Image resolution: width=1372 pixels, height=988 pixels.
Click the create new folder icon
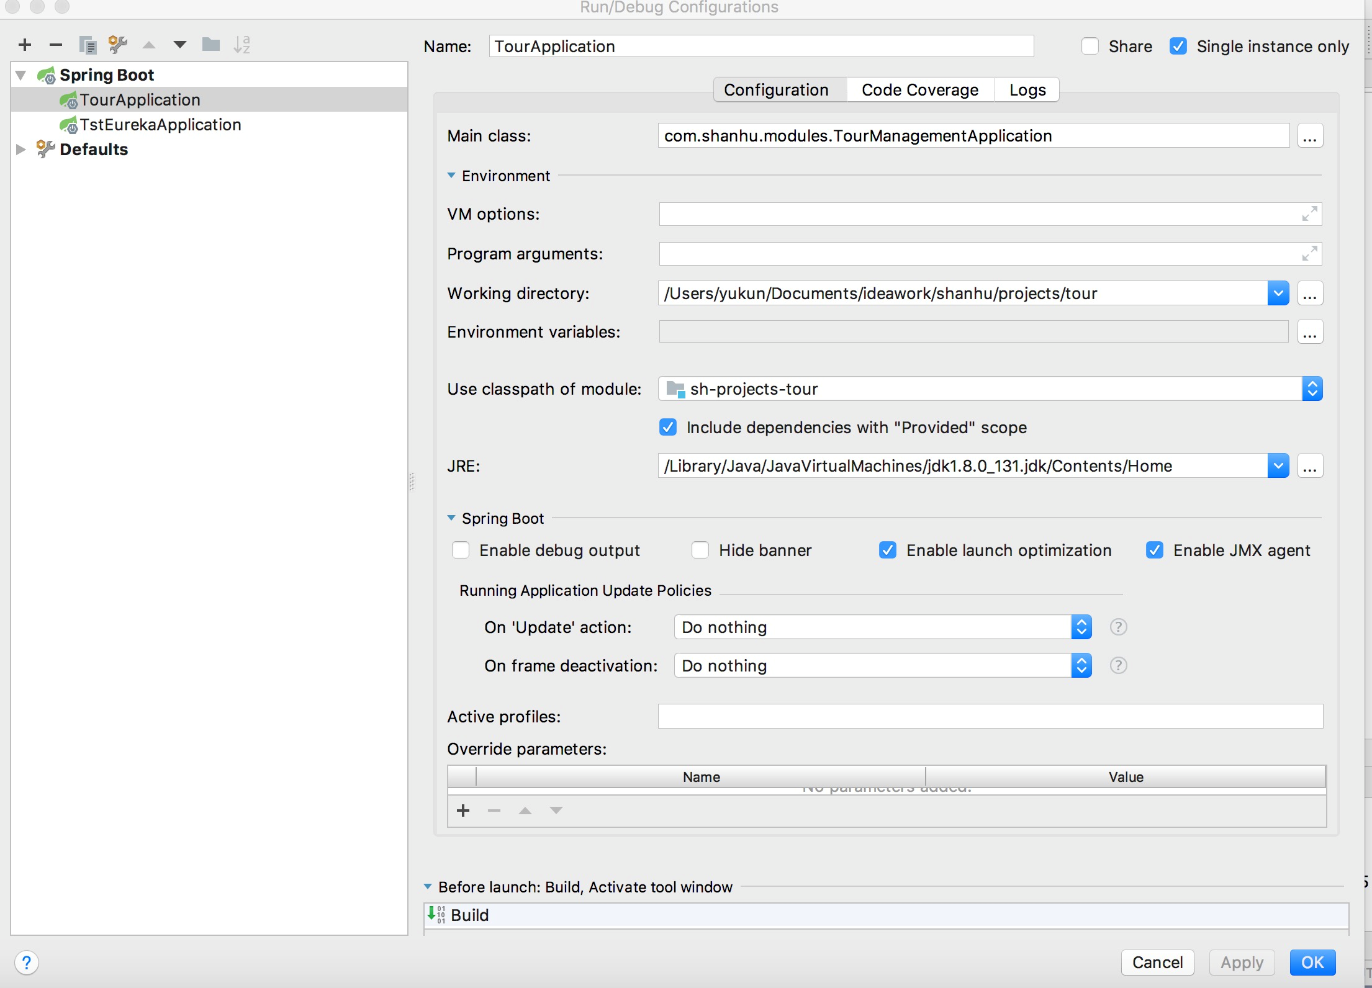point(211,46)
